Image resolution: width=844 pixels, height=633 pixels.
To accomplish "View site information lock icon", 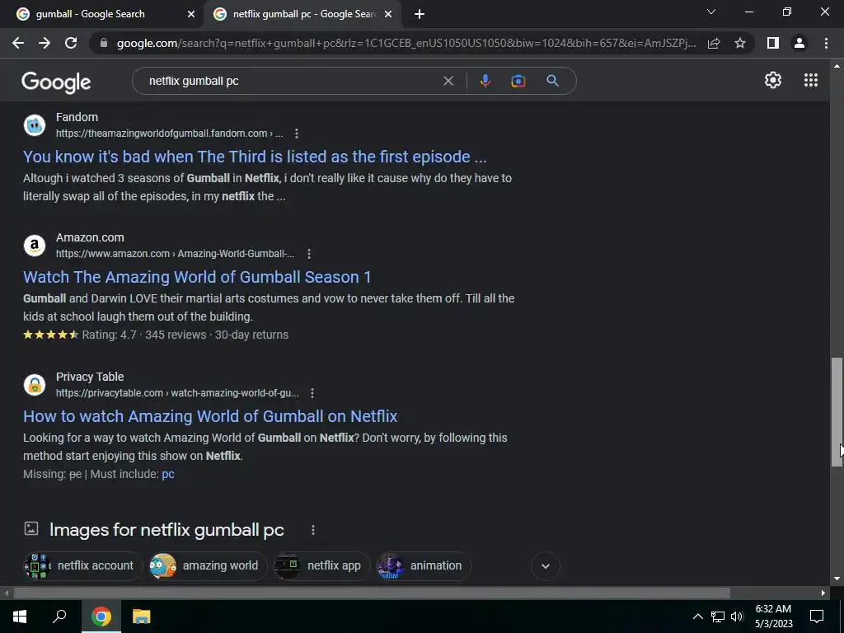I will 104,43.
